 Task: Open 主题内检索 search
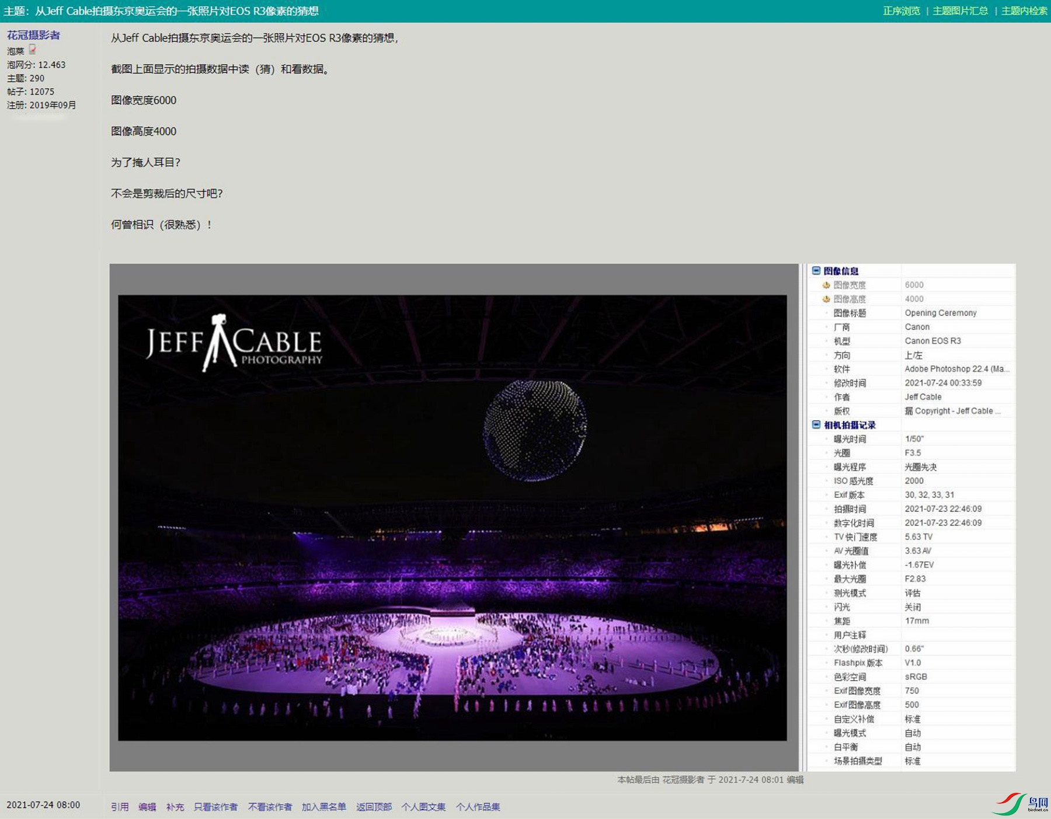click(x=1025, y=11)
